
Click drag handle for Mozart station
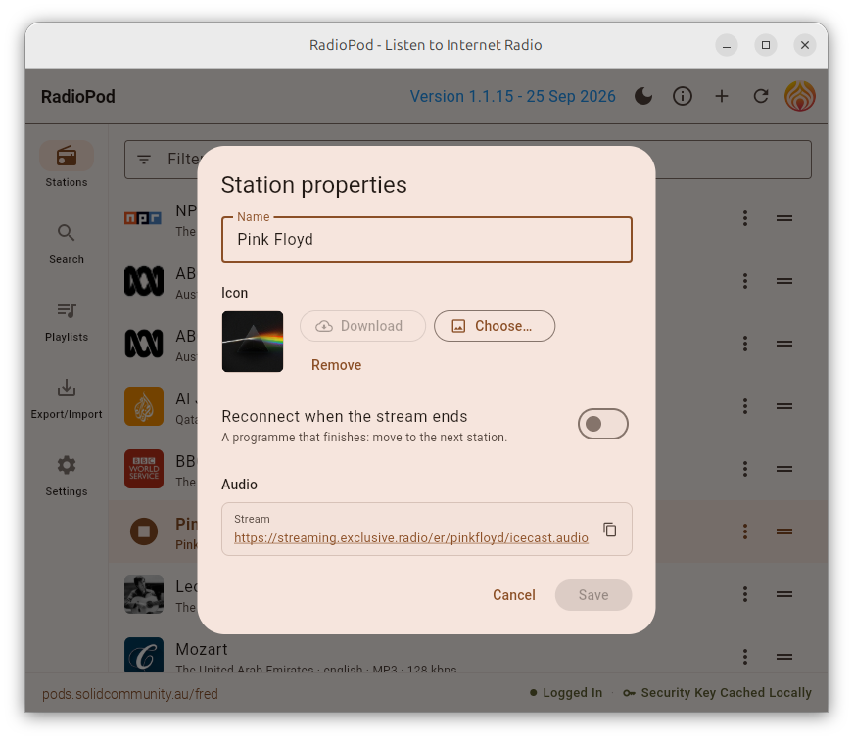(783, 656)
